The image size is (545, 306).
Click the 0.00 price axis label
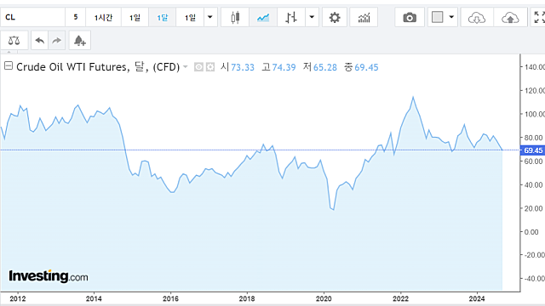pos(531,232)
